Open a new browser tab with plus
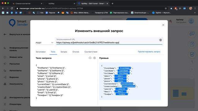Image resolution: width=198 pixels, height=111 pixels. 112,3
